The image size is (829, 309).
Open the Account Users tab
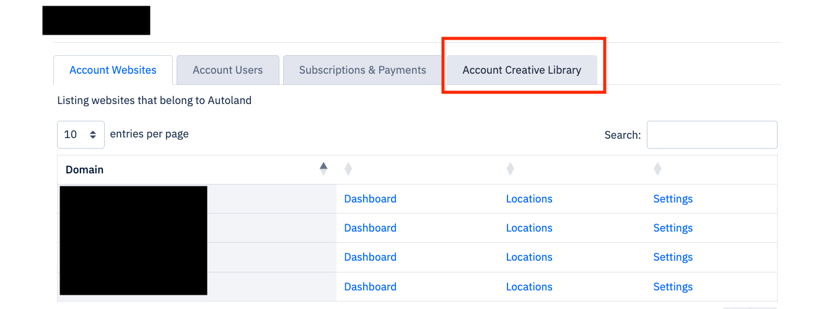pyautogui.click(x=227, y=70)
